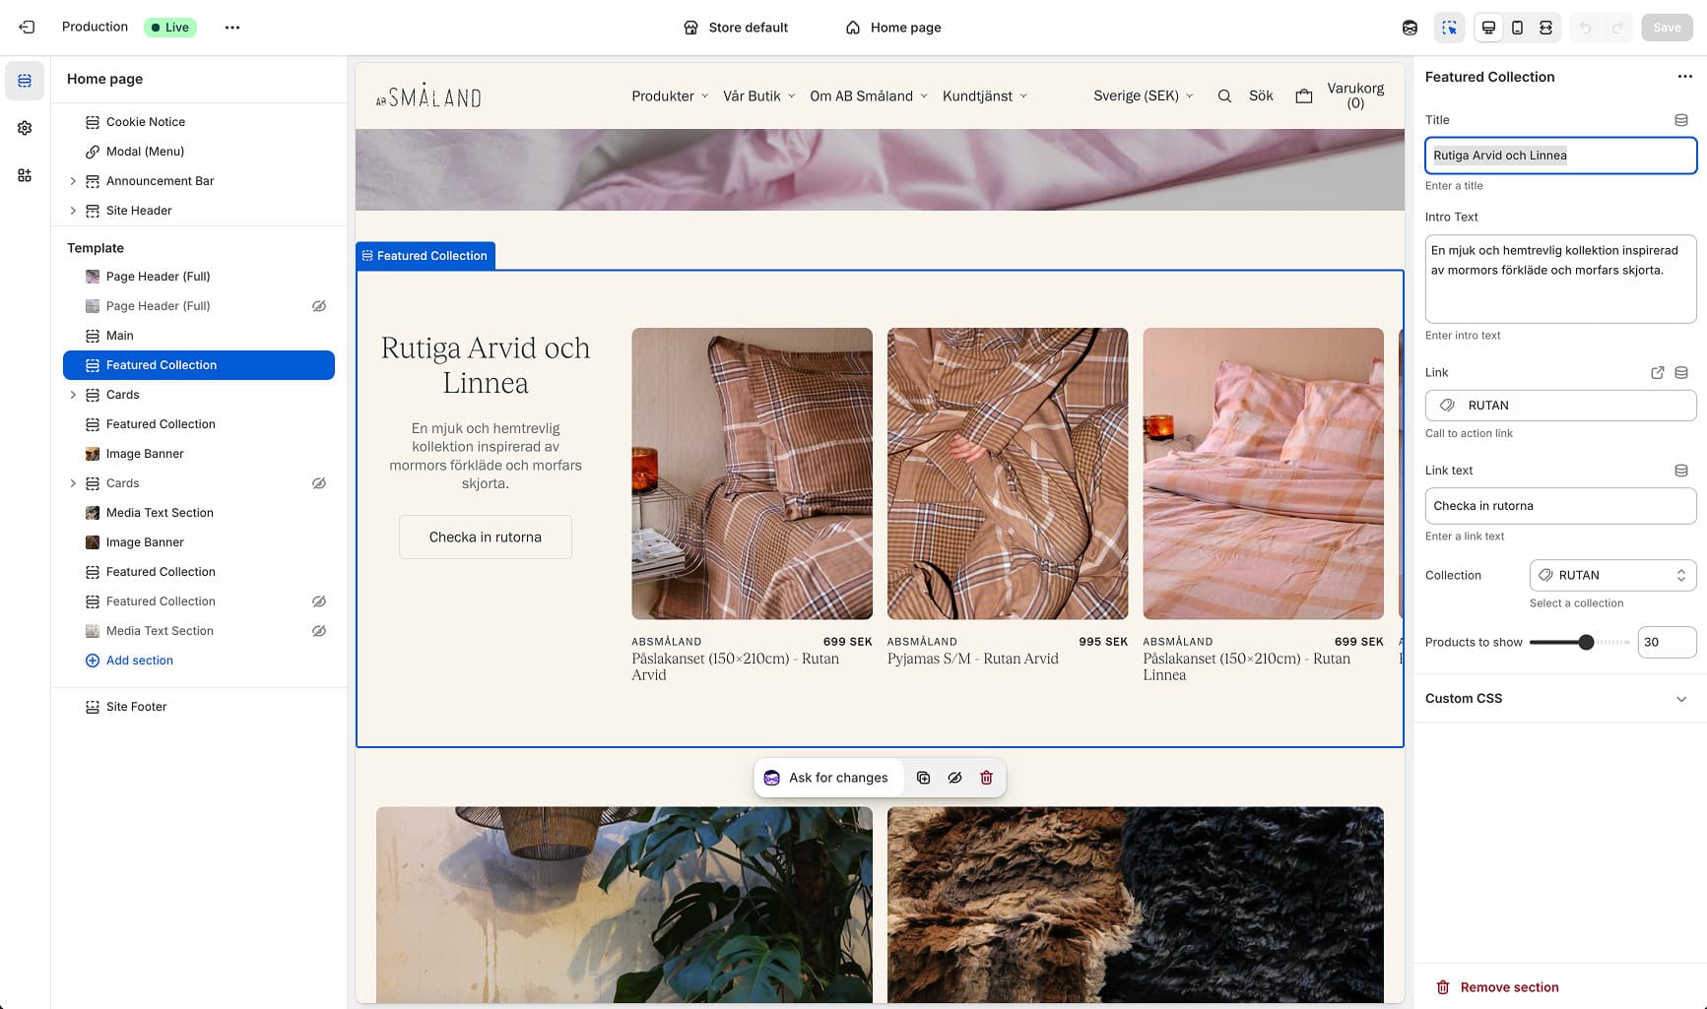This screenshot has width=1707, height=1009.
Task: Open the app embeds icon in sidebar
Action: (25, 175)
